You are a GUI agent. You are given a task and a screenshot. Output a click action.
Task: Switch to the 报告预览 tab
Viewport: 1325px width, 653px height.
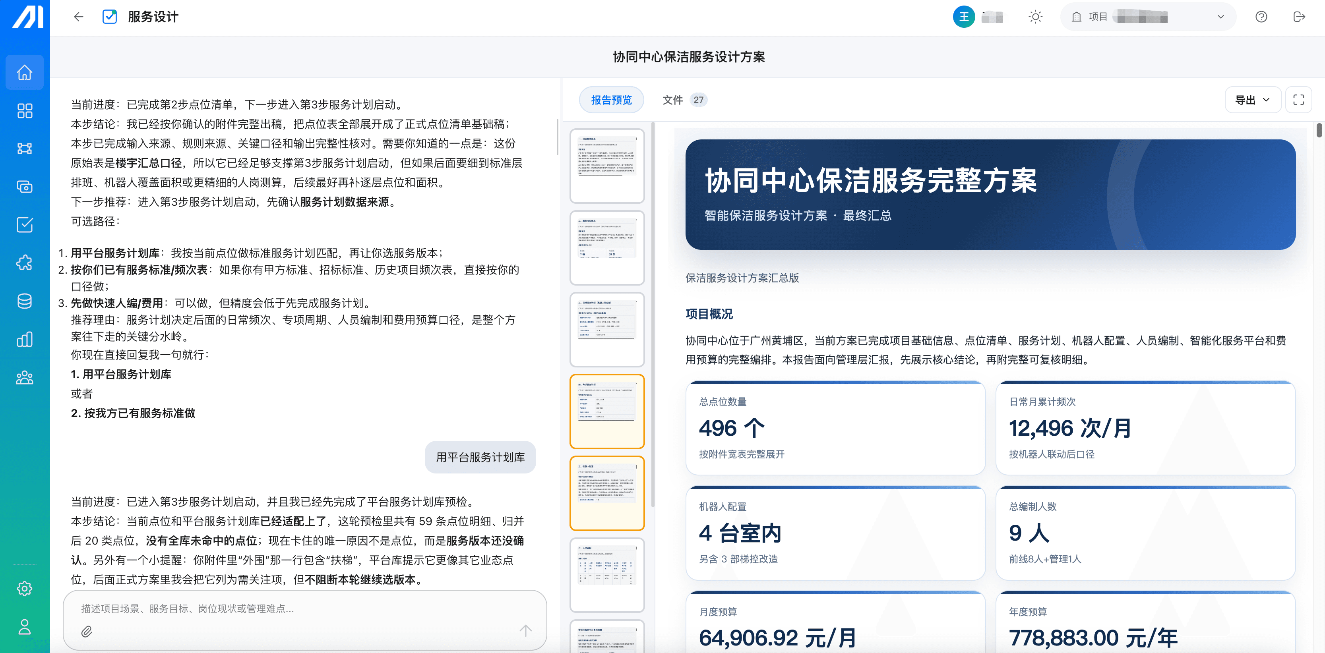(x=611, y=100)
